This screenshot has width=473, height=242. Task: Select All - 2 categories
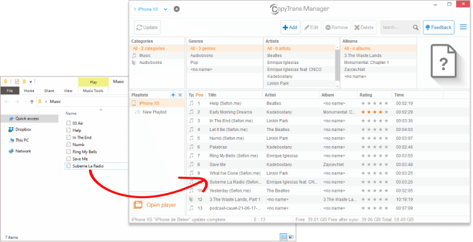click(157, 48)
